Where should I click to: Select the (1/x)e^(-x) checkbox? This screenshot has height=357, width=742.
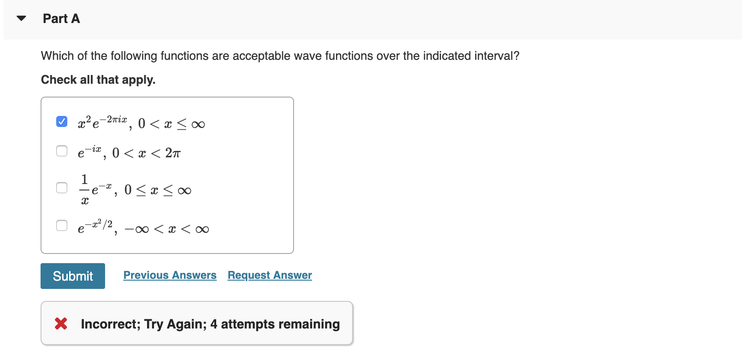[61, 188]
